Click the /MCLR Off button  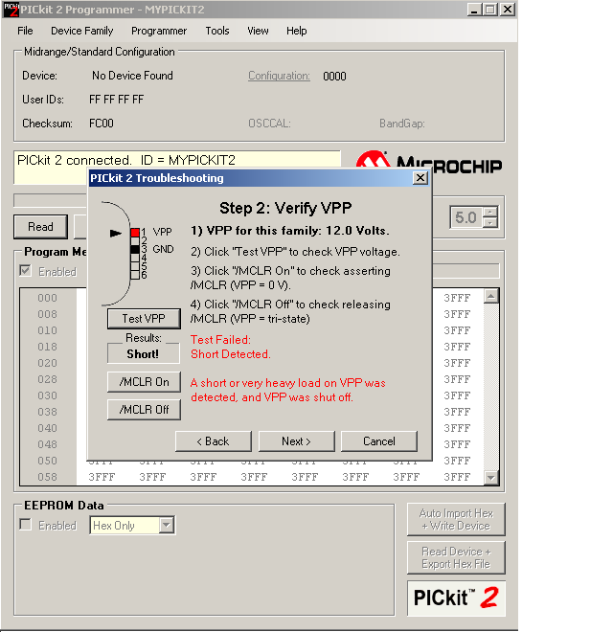144,410
